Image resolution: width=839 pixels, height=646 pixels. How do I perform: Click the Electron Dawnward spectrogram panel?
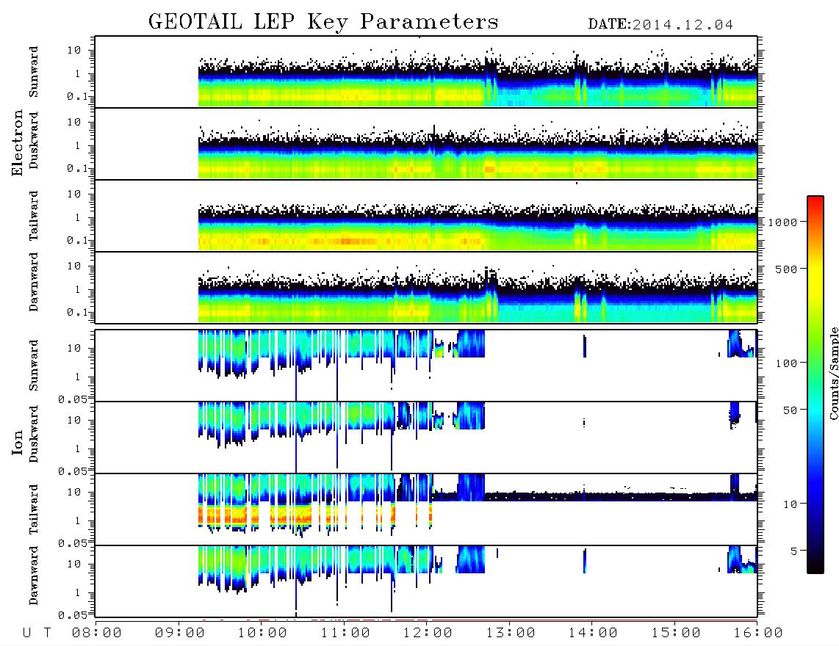pos(426,287)
